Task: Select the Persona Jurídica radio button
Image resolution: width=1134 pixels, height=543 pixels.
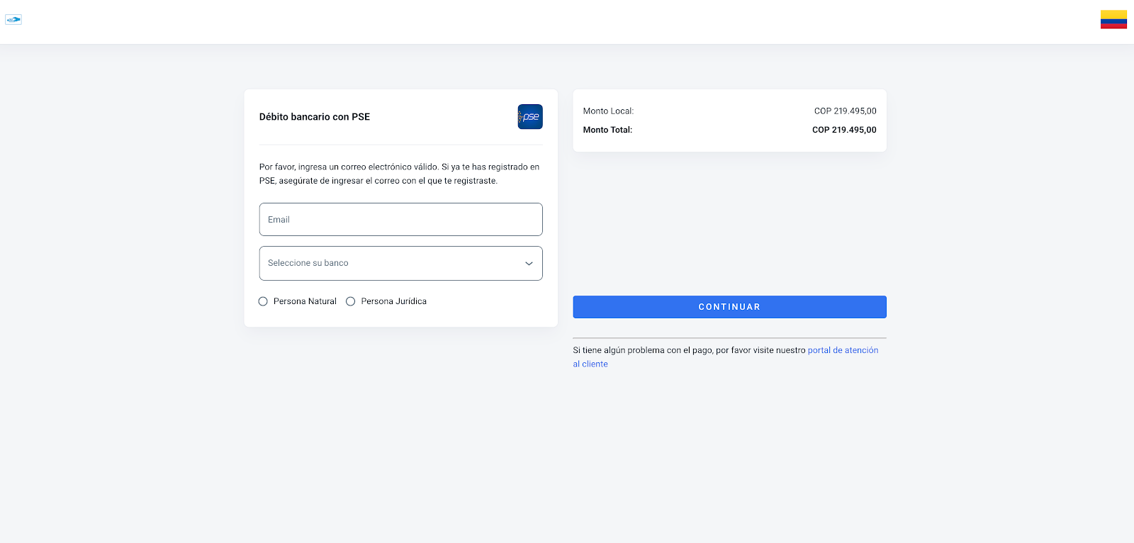Action: pos(350,301)
